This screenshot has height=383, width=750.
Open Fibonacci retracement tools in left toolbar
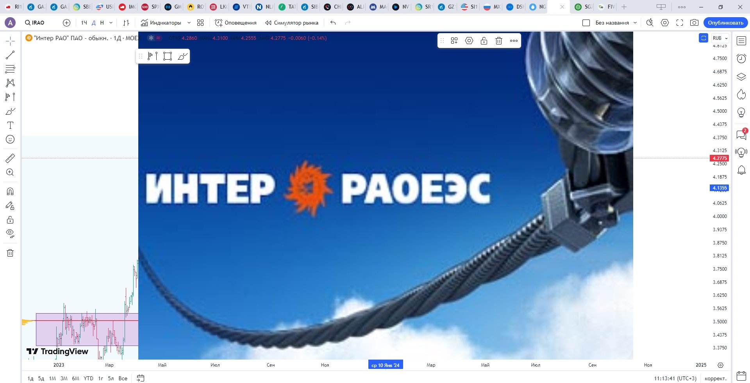coord(10,69)
